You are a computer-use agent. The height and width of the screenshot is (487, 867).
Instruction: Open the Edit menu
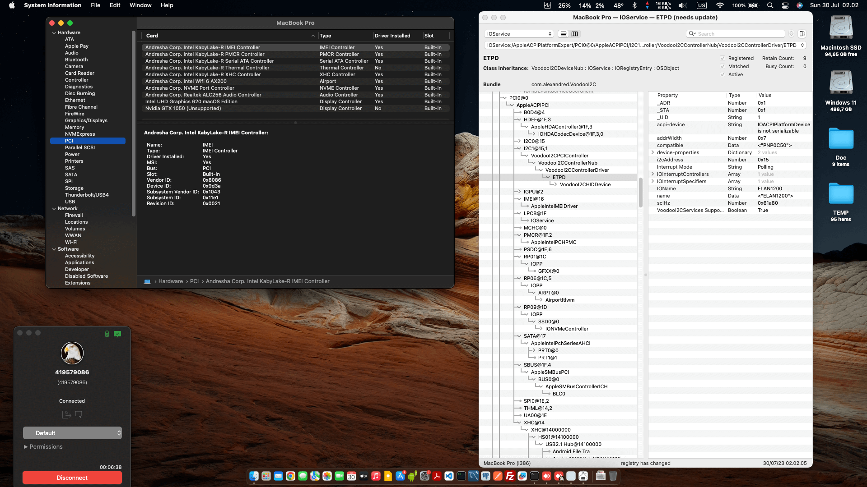click(115, 5)
